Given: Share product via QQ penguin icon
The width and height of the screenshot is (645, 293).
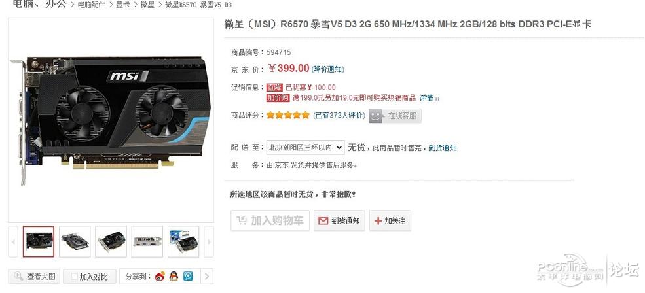Looking at the screenshot, I should tap(174, 276).
